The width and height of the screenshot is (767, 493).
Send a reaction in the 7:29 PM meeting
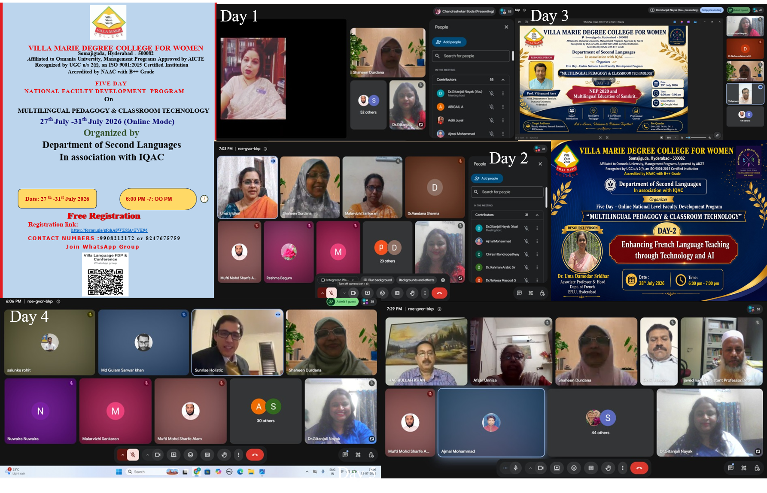point(574,468)
